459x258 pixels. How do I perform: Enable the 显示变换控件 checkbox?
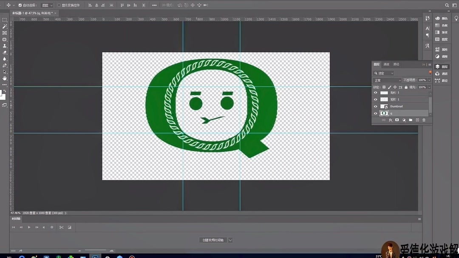pyautogui.click(x=59, y=5)
